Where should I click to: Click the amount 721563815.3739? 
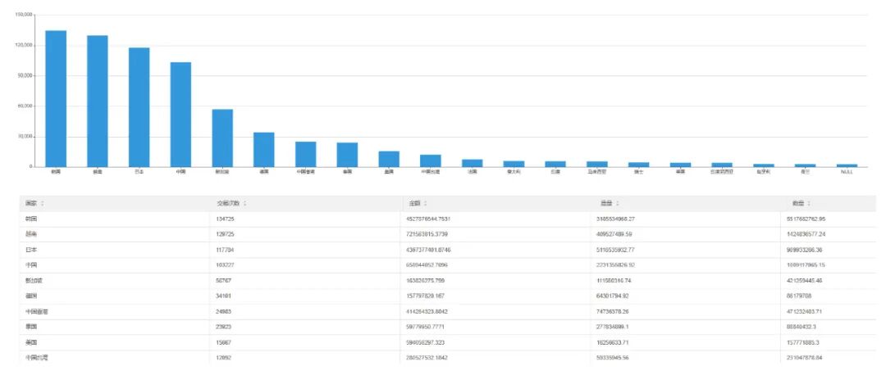[x=428, y=233]
